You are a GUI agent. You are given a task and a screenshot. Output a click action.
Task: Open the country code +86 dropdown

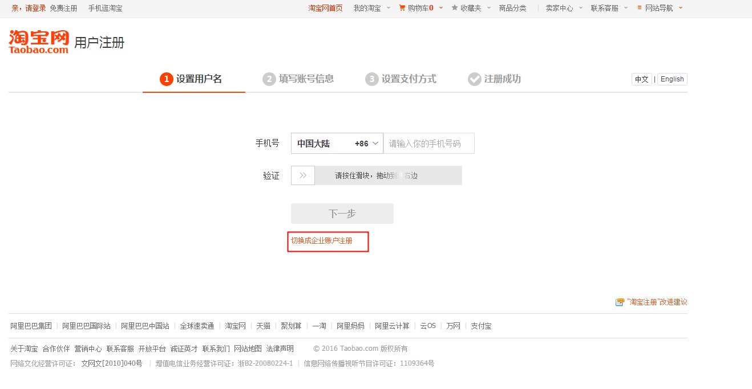(337, 144)
